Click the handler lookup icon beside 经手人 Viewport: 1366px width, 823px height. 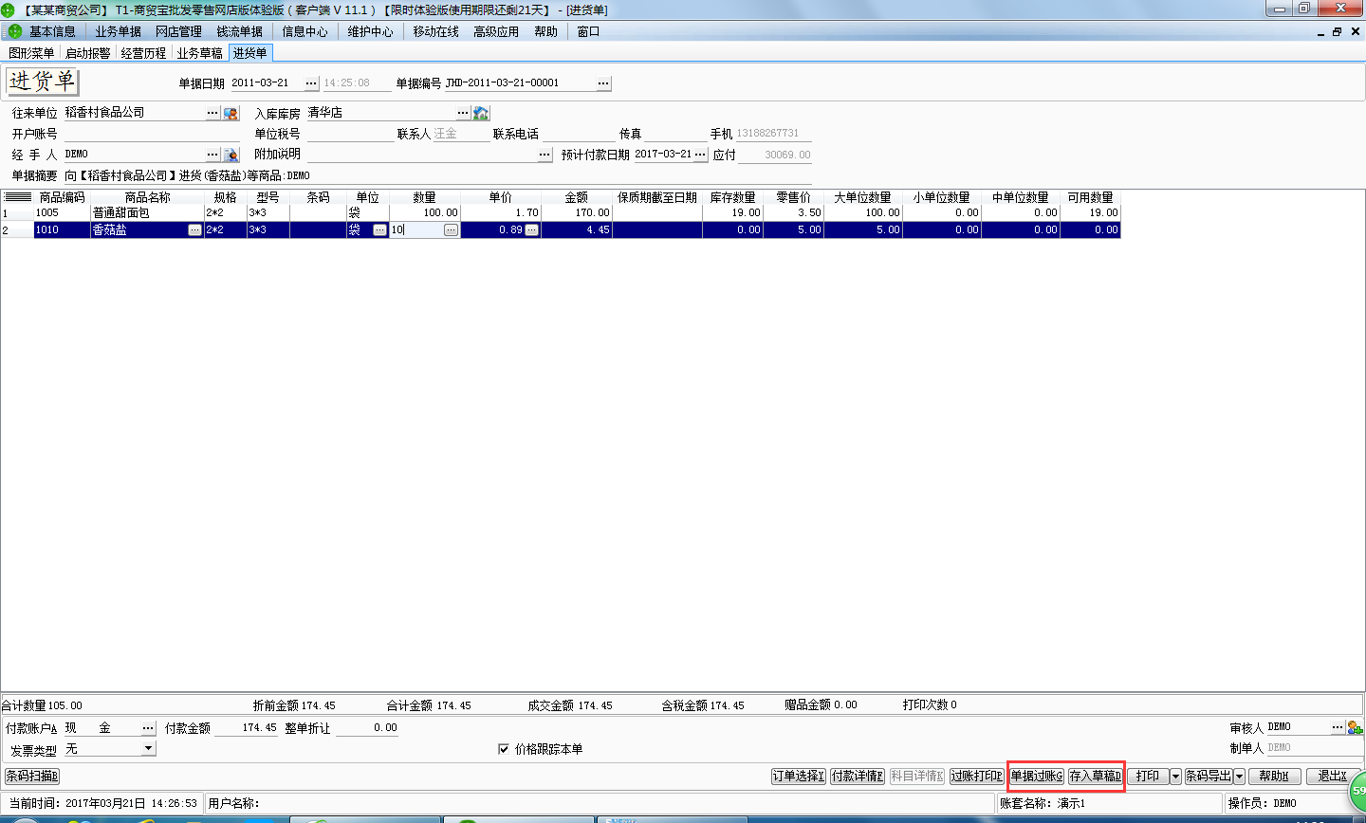coord(231,155)
